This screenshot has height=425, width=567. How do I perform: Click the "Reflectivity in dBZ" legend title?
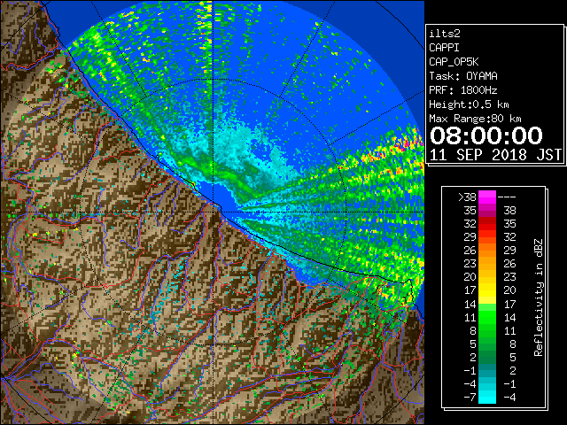tap(538, 297)
